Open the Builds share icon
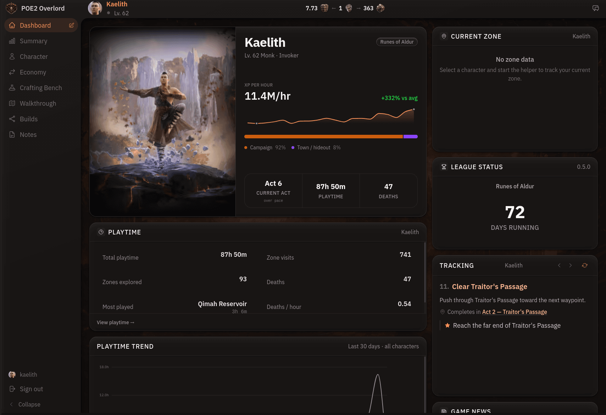 12,119
